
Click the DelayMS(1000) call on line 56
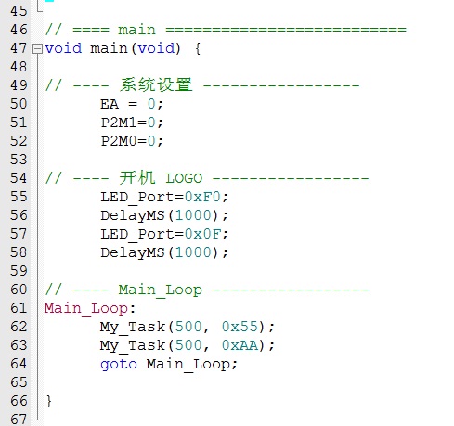pos(164,215)
